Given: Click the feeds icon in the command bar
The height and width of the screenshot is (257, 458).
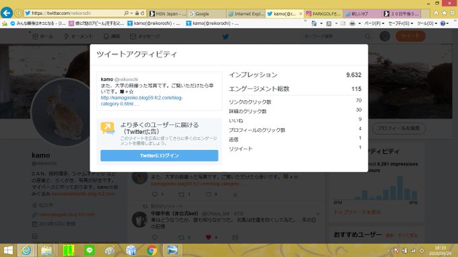Looking at the screenshot, I should coord(329,24).
